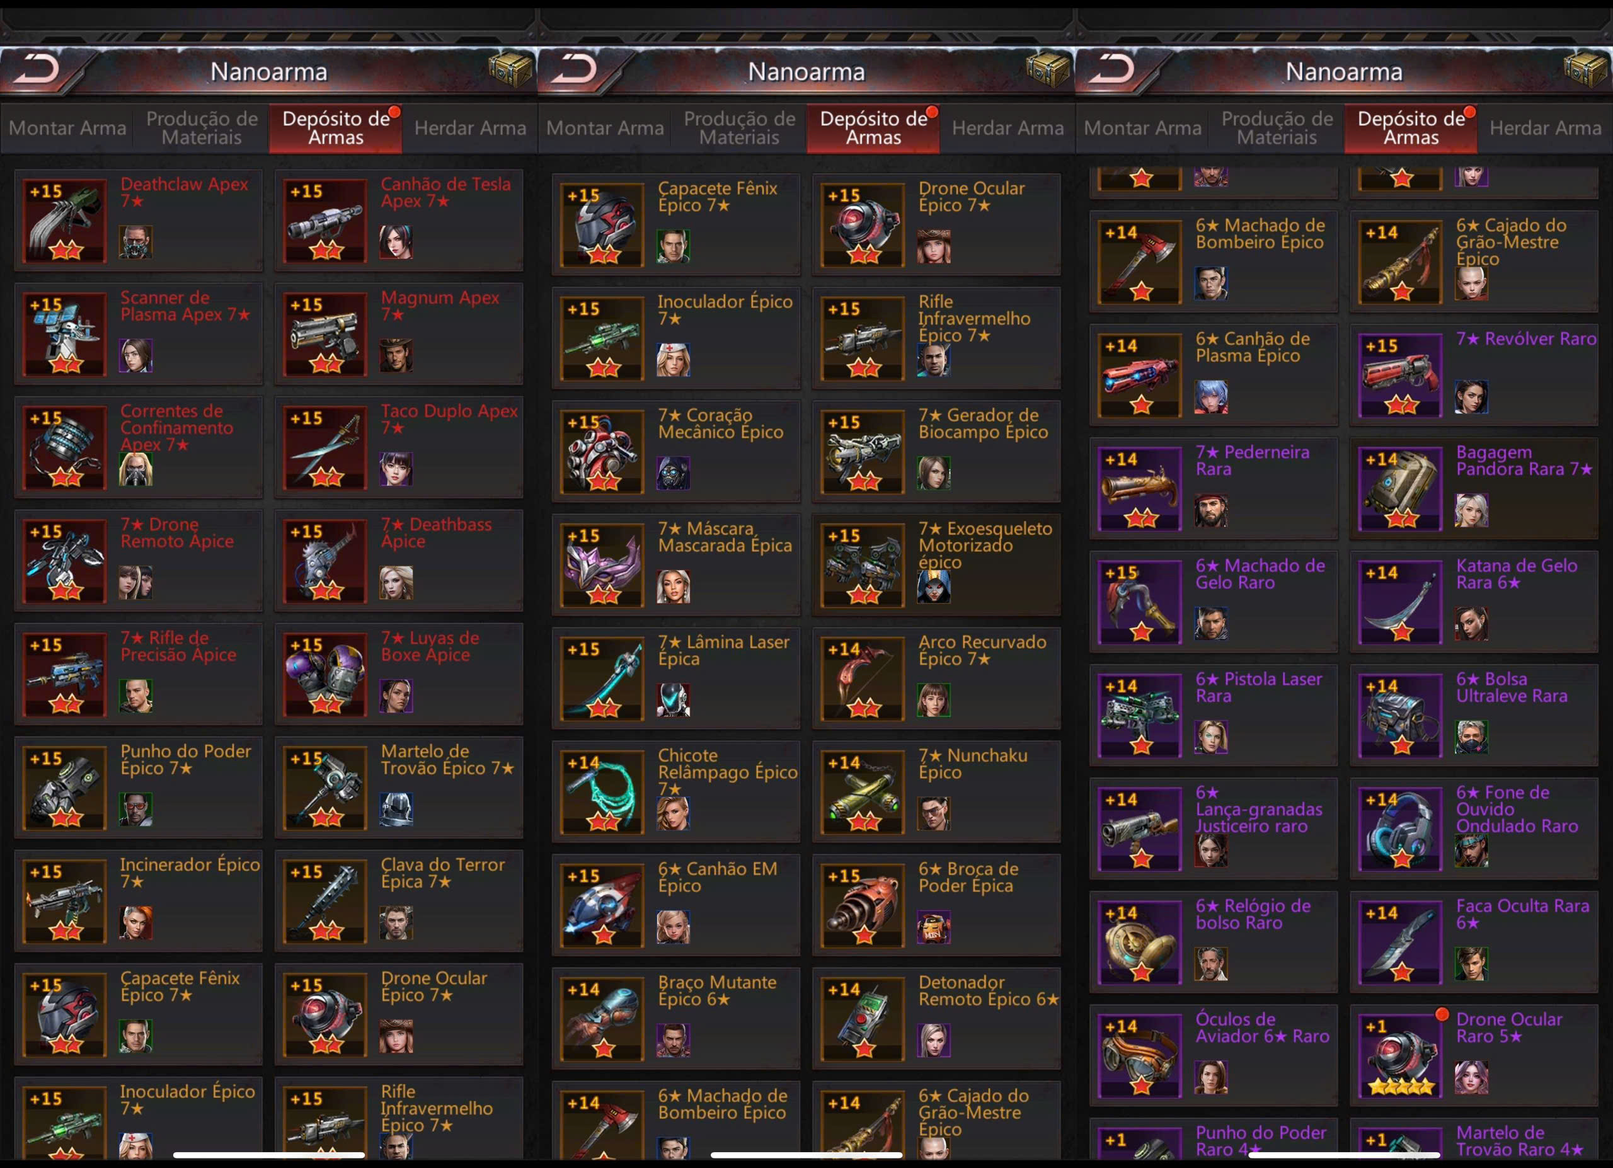Select the Chicote Relâmpago Épico whip icon
The height and width of the screenshot is (1168, 1613).
point(602,792)
